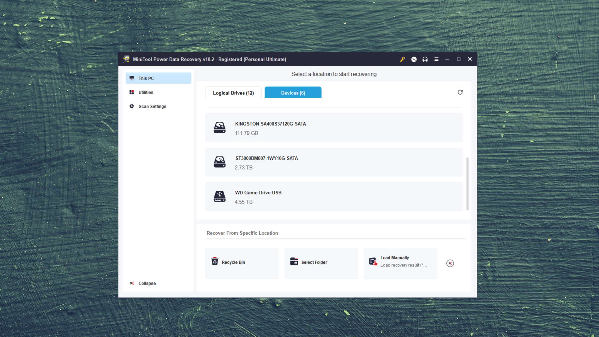Click the Select Folder recovery icon
Screen dimensions: 599x337
pos(294,262)
